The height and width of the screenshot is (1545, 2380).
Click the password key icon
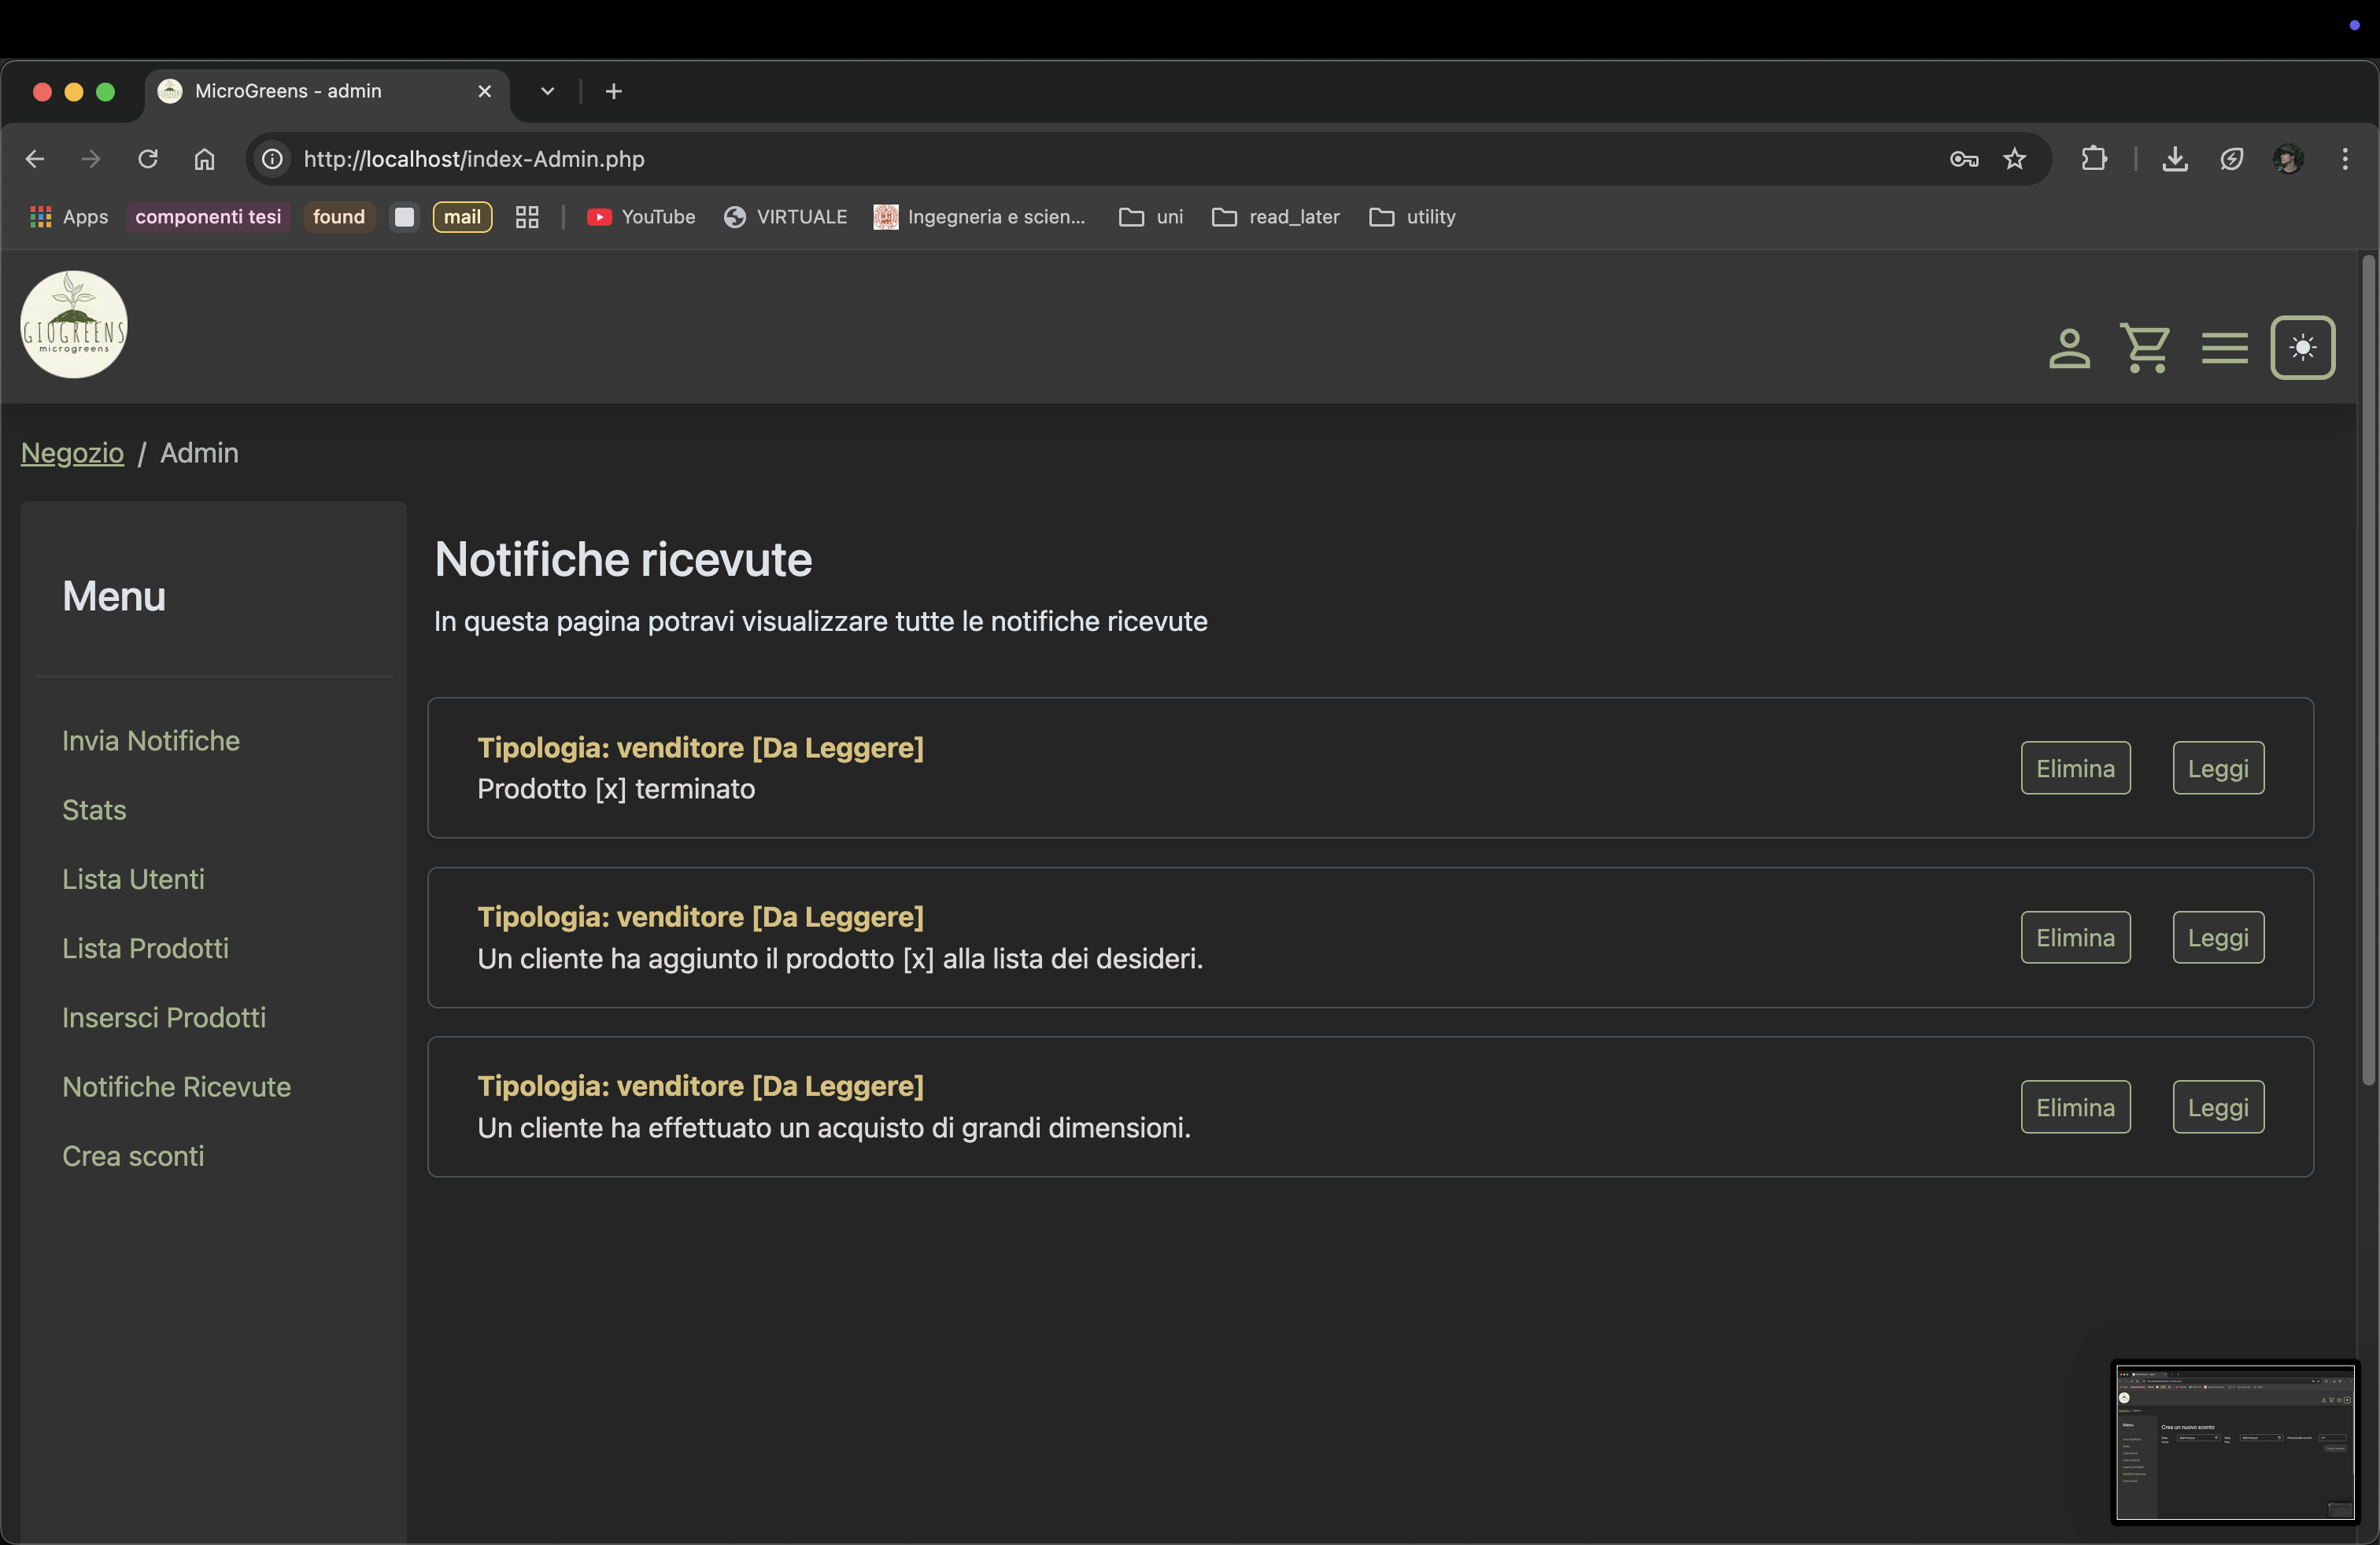1963,159
